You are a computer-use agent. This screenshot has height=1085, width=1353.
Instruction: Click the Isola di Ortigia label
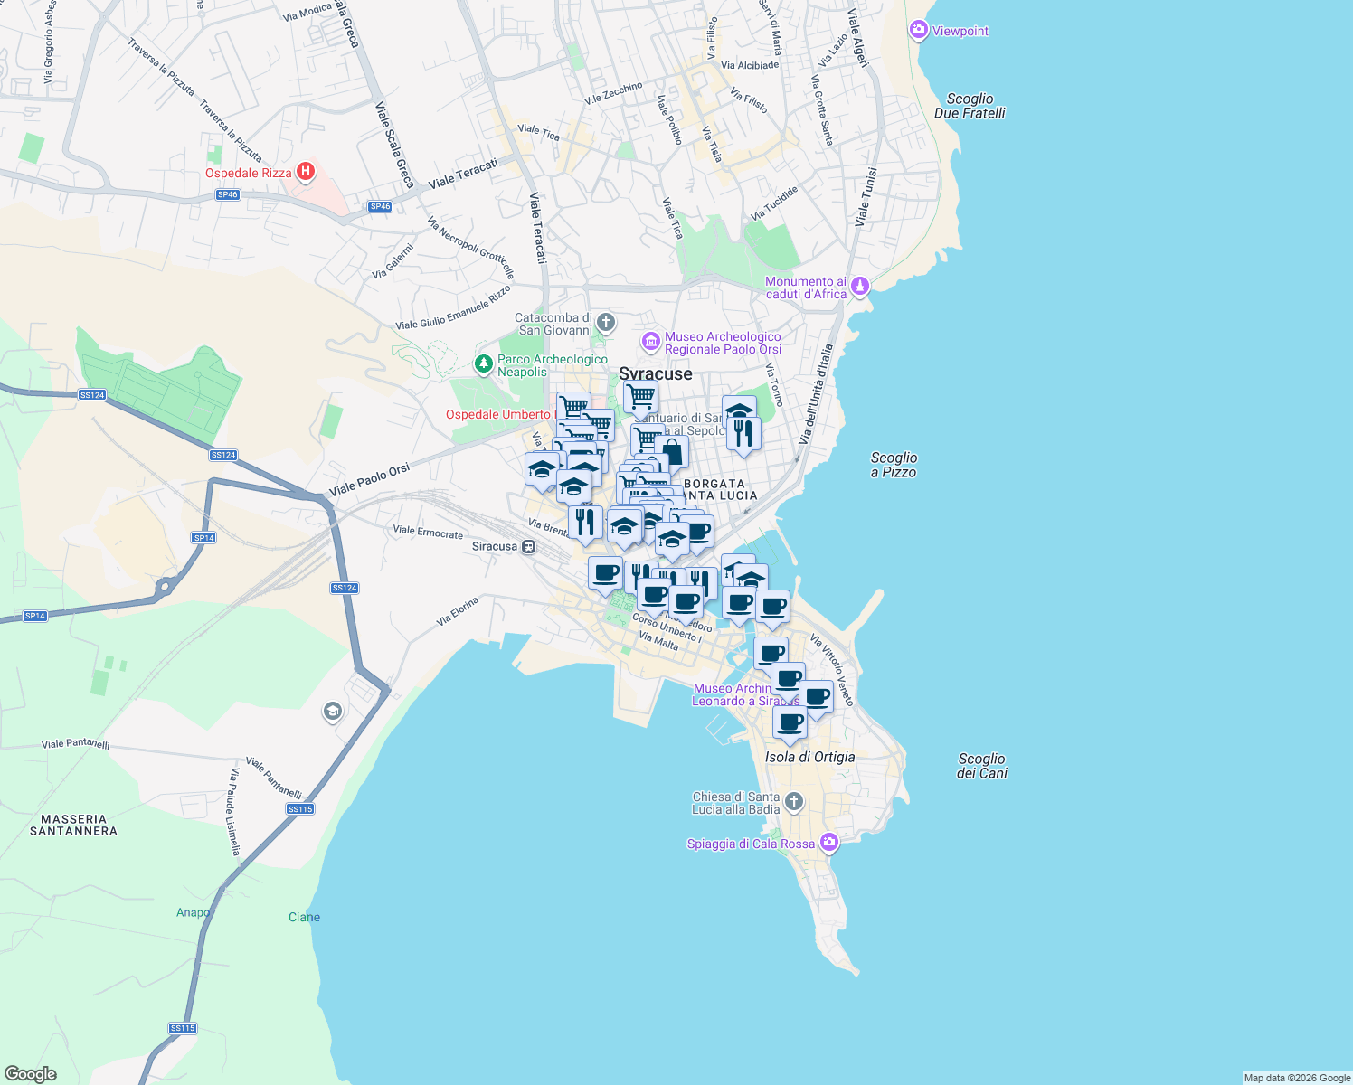[809, 757]
